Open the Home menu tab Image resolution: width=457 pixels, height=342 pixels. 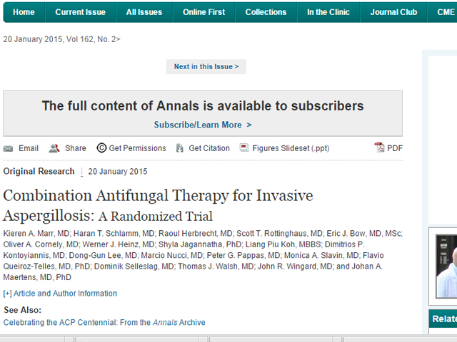(x=24, y=12)
